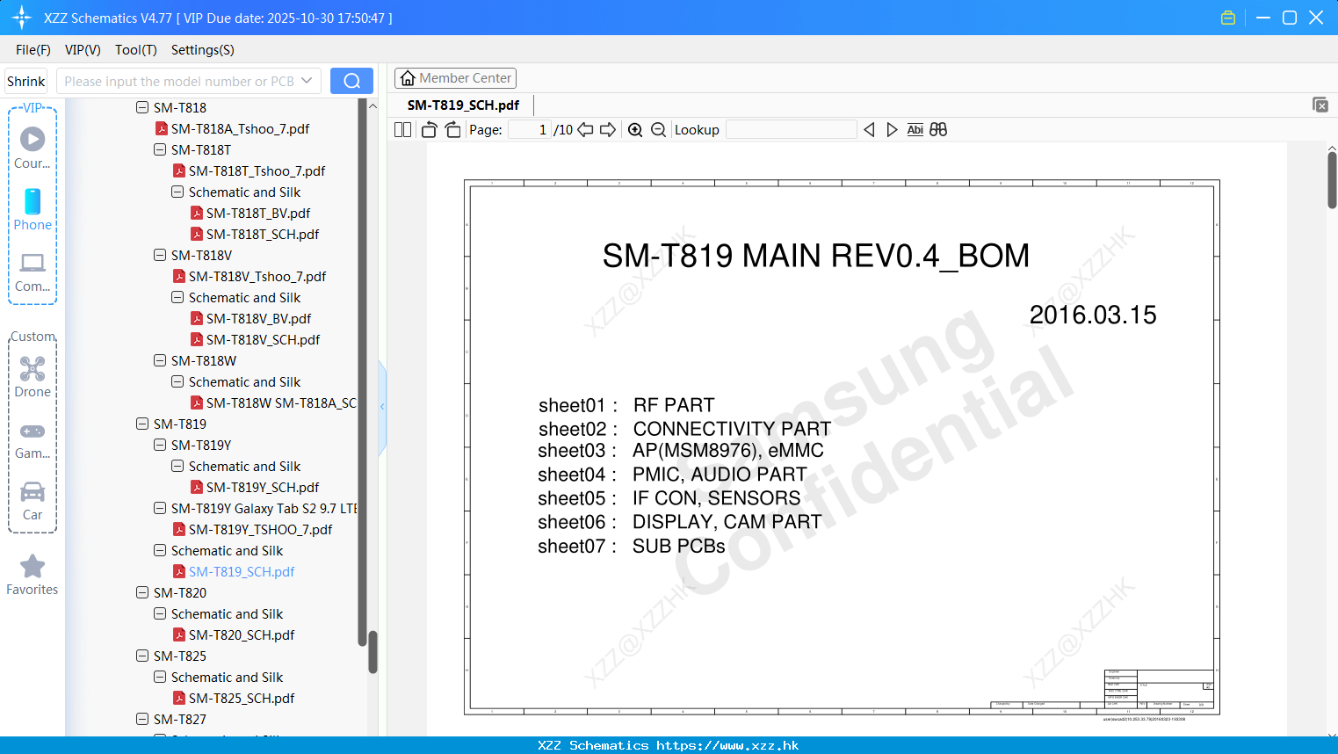Collapse the SM-T825 tree node
Image resolution: width=1338 pixels, height=754 pixels.
[x=142, y=656]
